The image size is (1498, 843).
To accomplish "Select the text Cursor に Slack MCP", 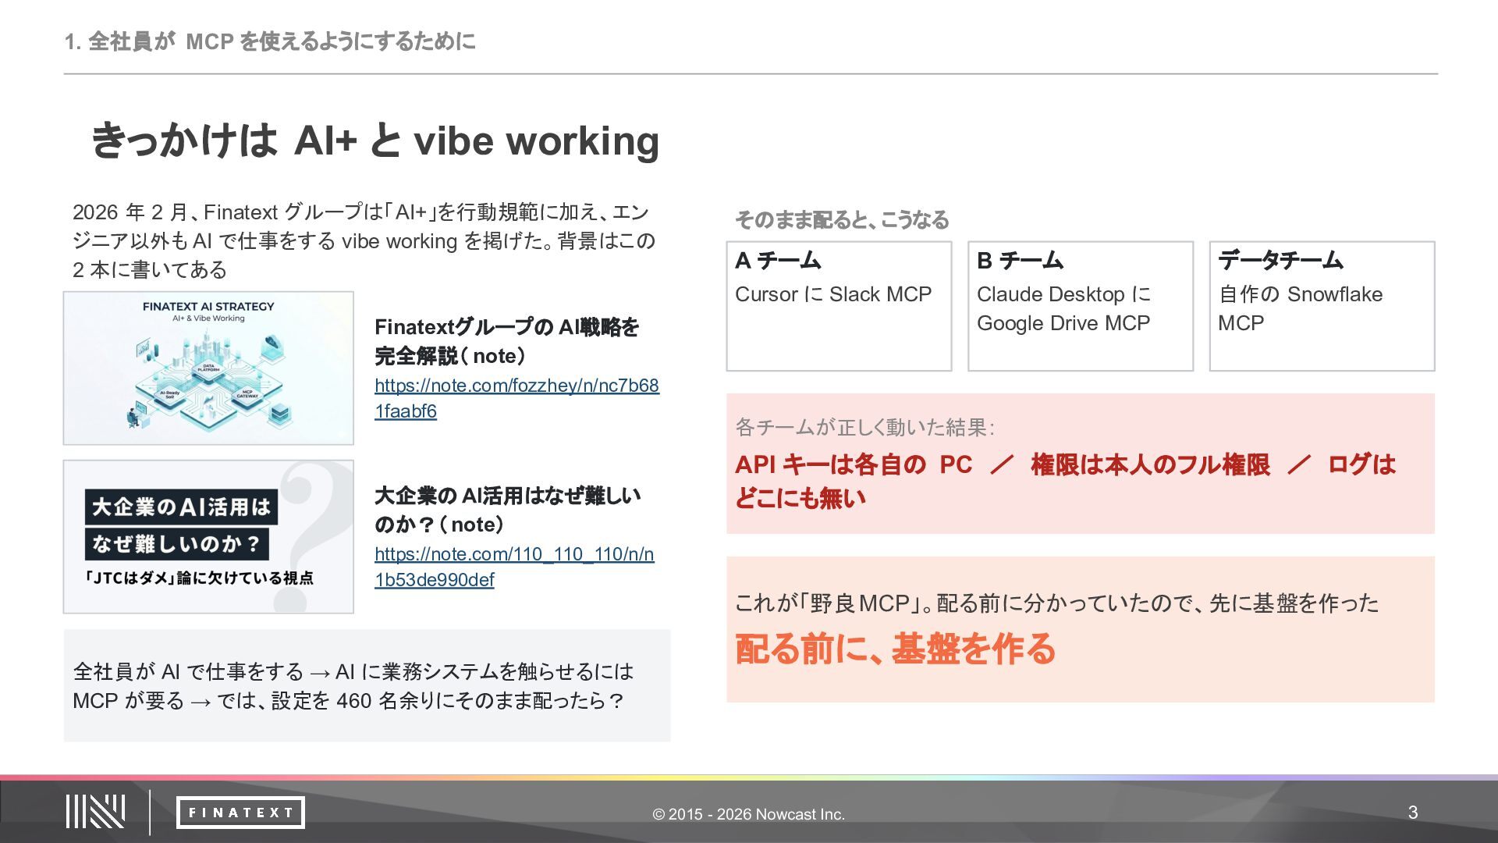I will (x=833, y=294).
